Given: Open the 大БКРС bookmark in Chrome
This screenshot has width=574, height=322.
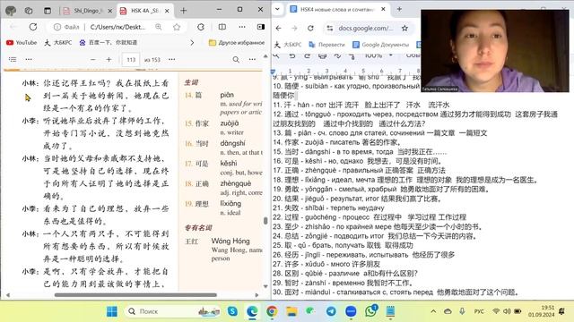Looking at the screenshot, I should pyautogui.click(x=288, y=45).
